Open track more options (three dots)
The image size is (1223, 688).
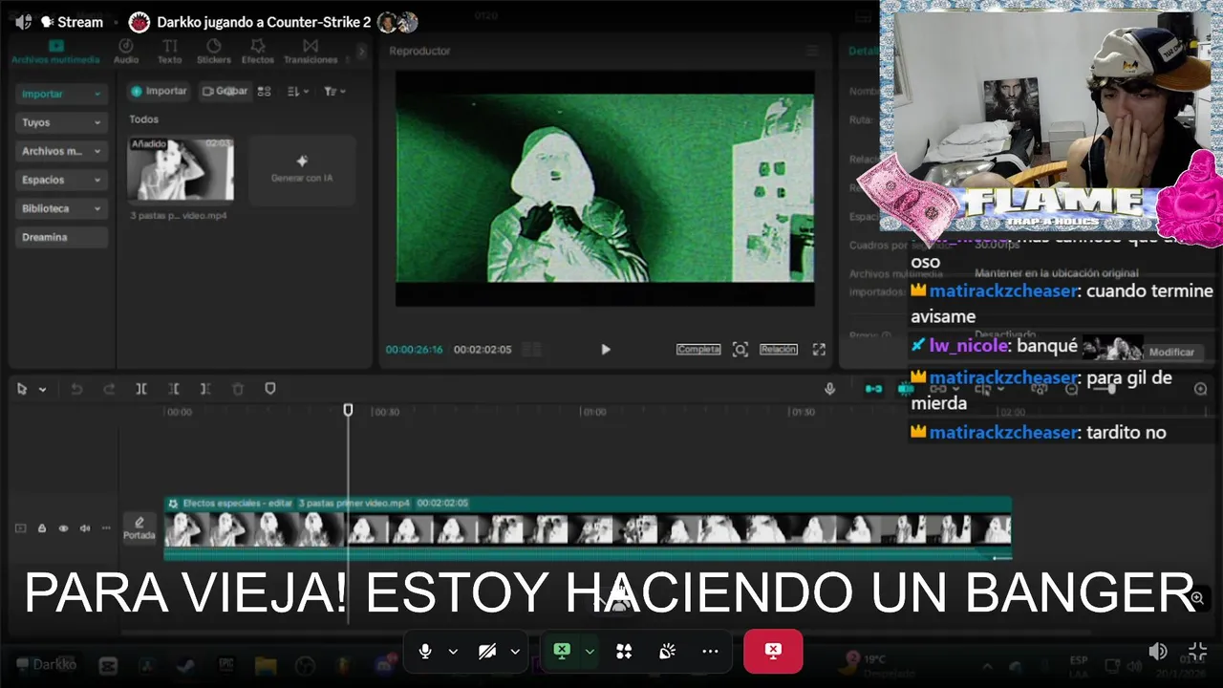[106, 527]
